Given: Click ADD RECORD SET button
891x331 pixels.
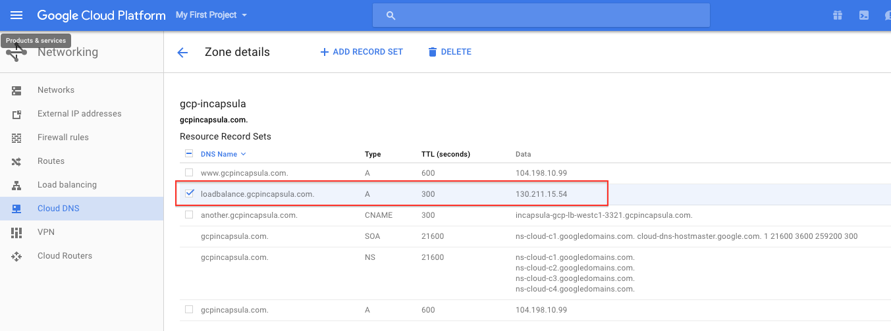Looking at the screenshot, I should coord(361,52).
